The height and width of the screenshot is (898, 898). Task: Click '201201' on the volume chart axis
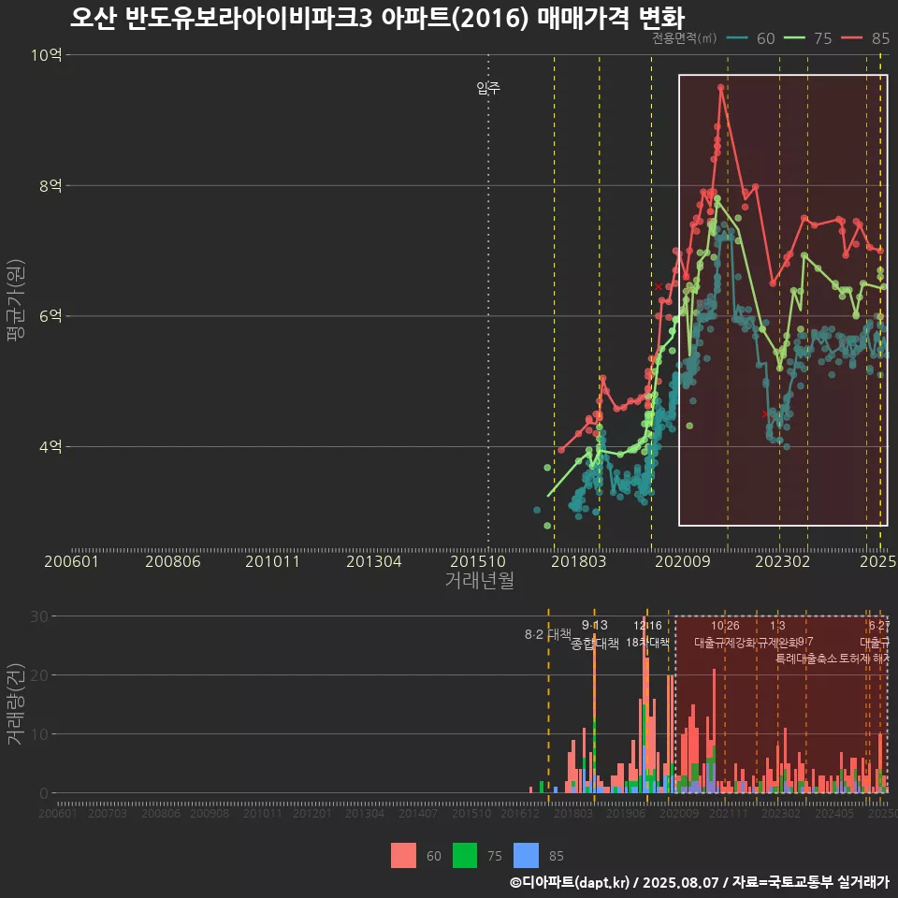click(x=312, y=813)
